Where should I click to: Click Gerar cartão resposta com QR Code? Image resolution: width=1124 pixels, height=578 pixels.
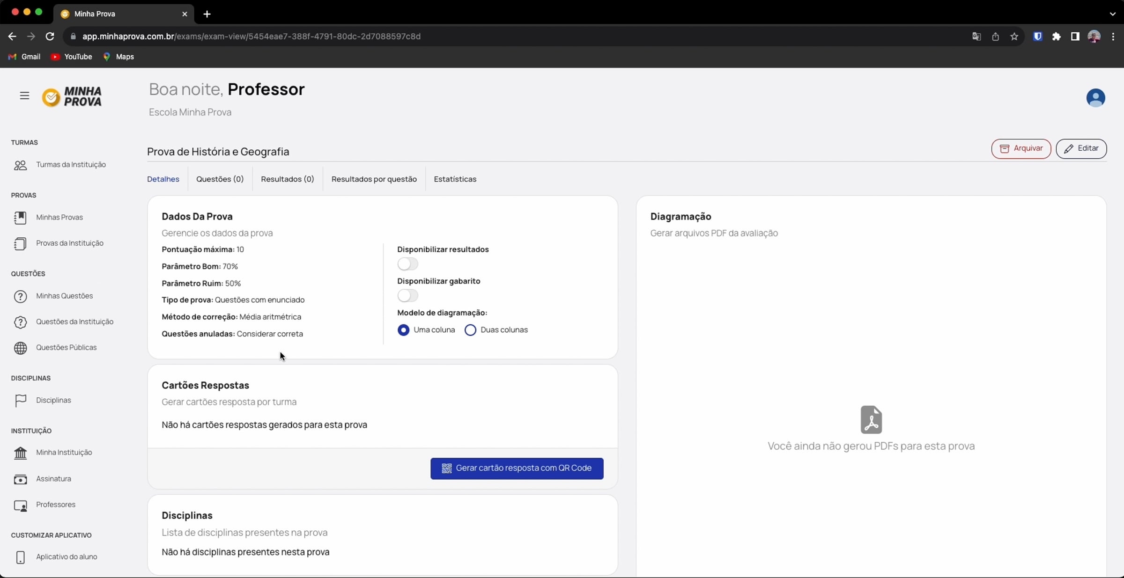pos(517,468)
